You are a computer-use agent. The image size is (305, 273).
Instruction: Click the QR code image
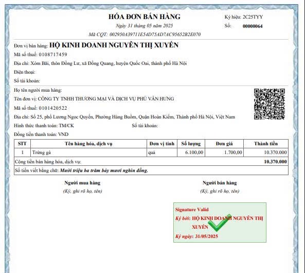coord(270,104)
